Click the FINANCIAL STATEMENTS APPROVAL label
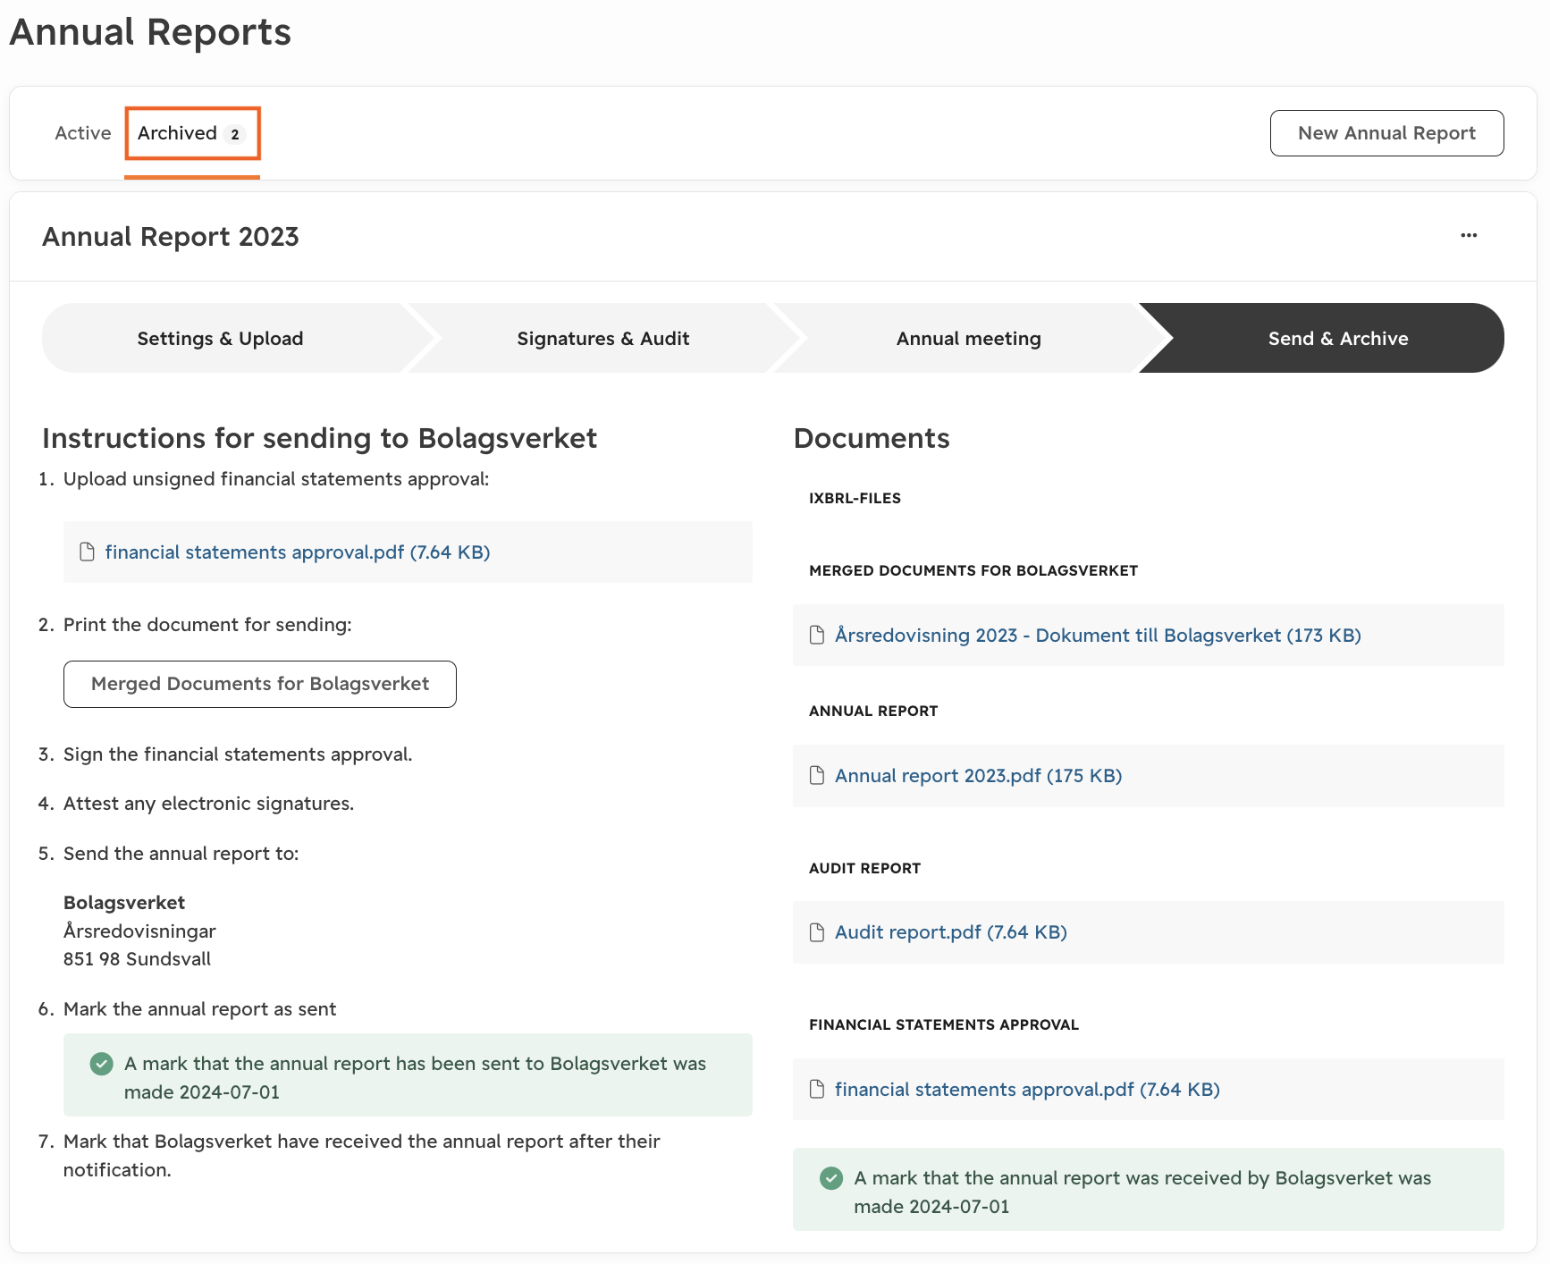Screen dimensions: 1550x1264 [x=944, y=1024]
